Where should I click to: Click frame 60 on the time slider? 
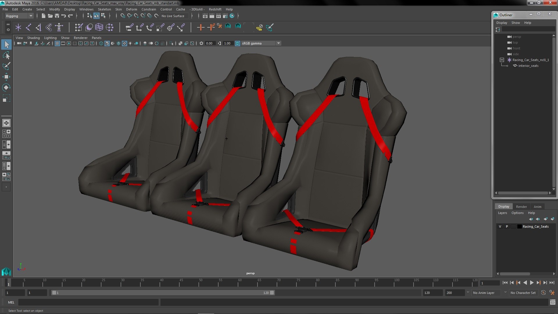(240, 283)
